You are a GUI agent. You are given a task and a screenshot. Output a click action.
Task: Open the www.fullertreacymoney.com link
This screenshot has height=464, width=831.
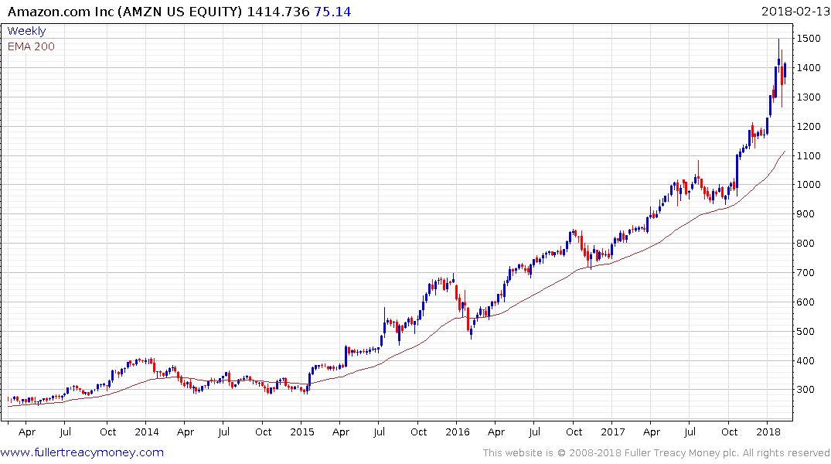tap(82, 452)
